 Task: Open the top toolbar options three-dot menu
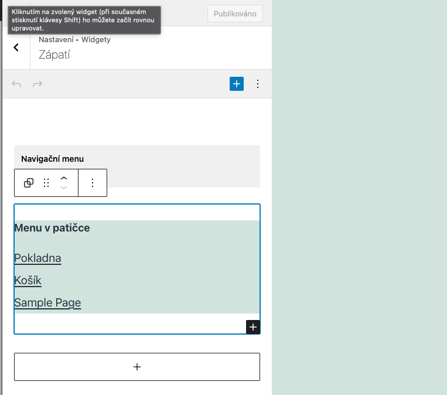258,84
